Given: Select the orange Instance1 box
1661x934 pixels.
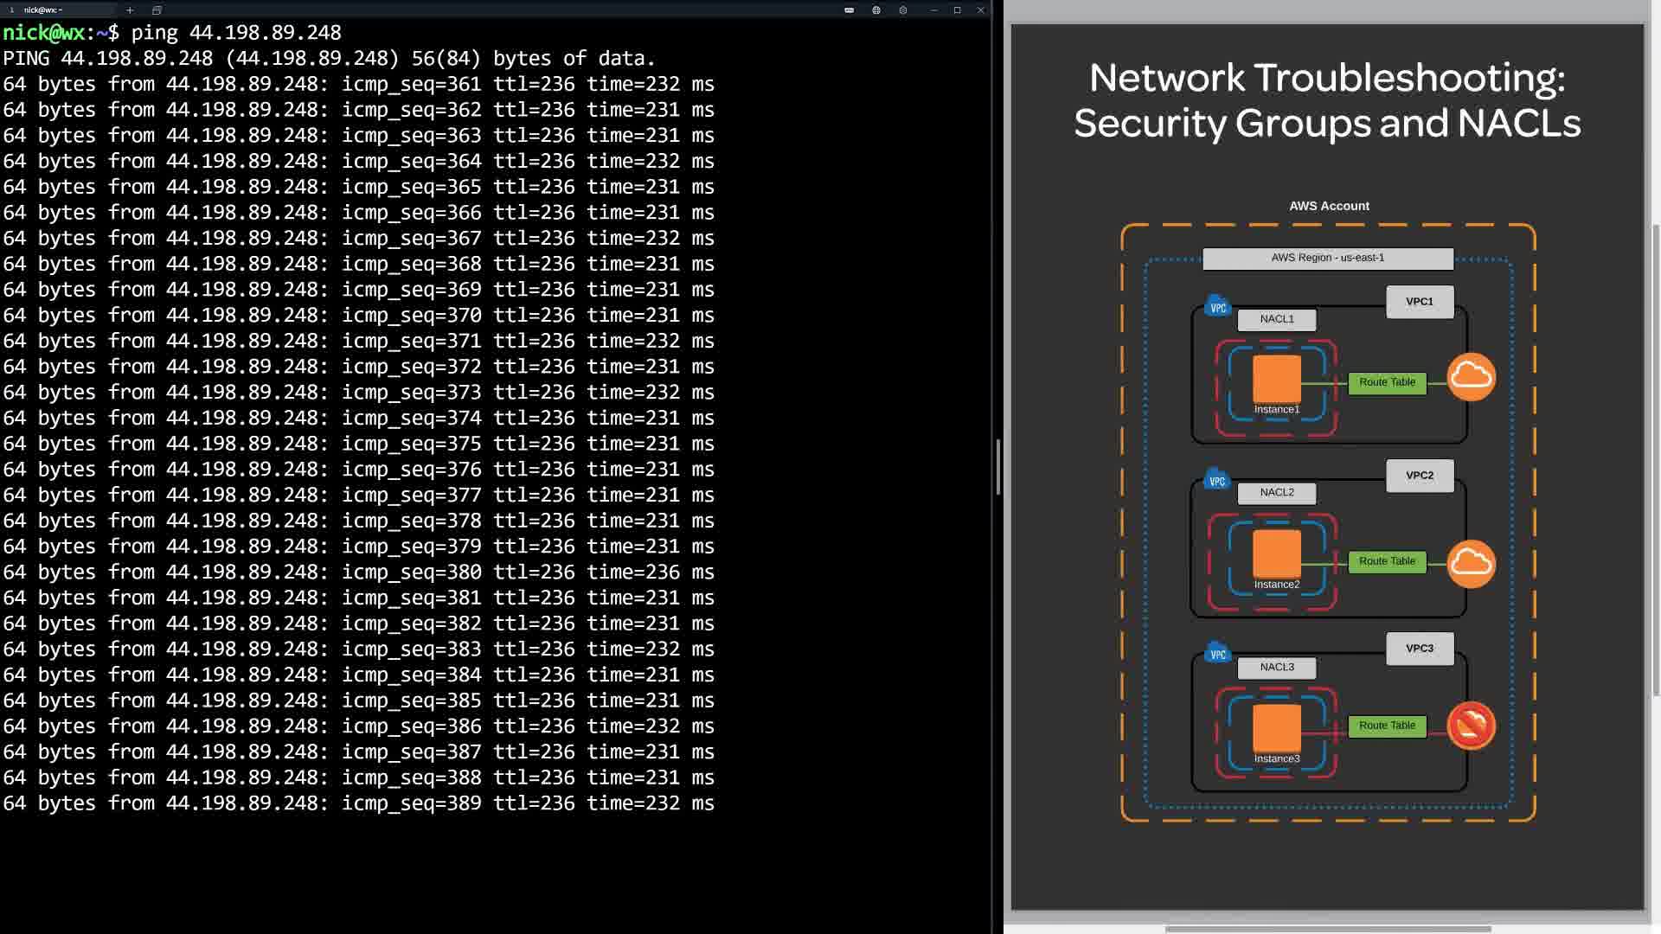Looking at the screenshot, I should [x=1277, y=378].
